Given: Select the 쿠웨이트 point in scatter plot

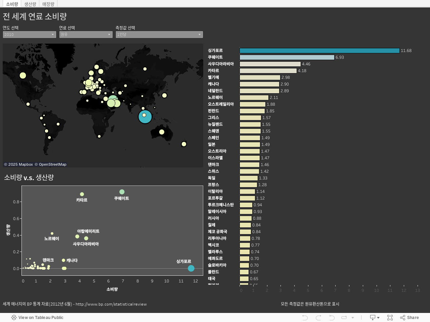Looking at the screenshot, I should click(x=122, y=192).
